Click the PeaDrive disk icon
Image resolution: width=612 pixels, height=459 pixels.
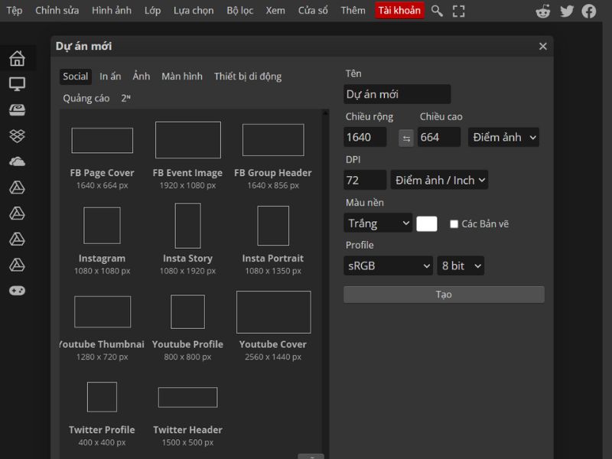coord(17,110)
